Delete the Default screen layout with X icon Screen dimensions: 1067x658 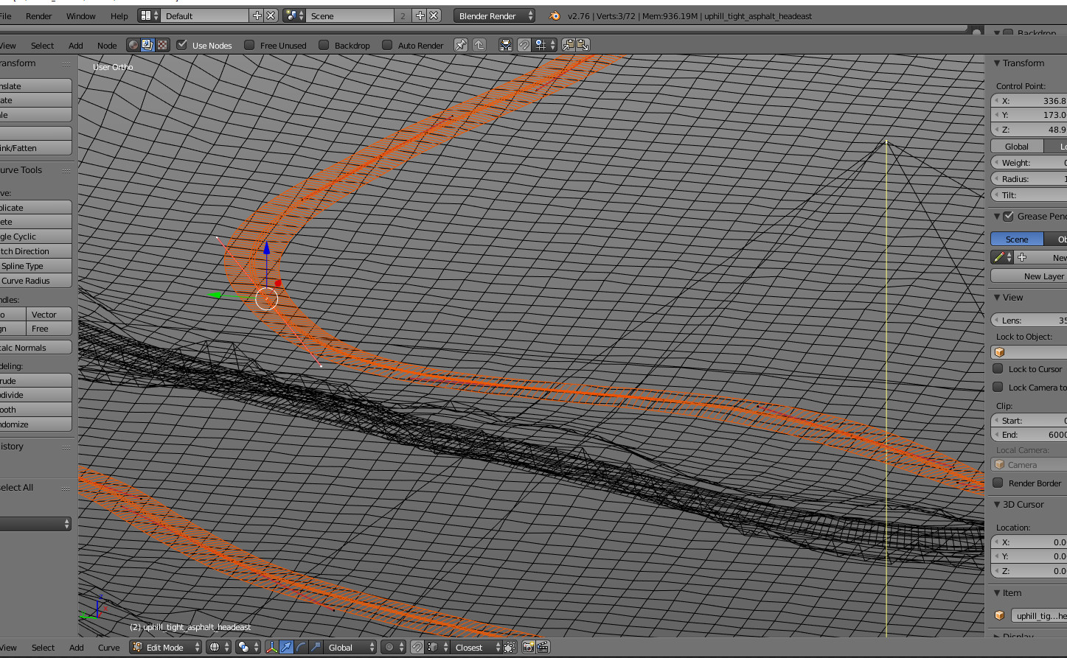coord(271,15)
